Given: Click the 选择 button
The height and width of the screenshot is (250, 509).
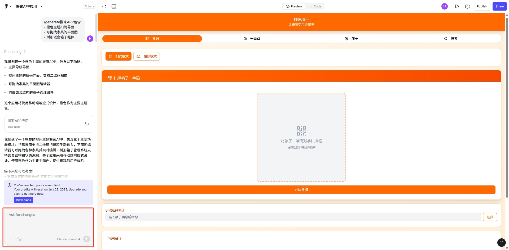Looking at the screenshot, I should coord(490,217).
